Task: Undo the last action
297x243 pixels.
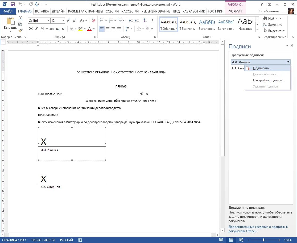Action: pos(20,4)
